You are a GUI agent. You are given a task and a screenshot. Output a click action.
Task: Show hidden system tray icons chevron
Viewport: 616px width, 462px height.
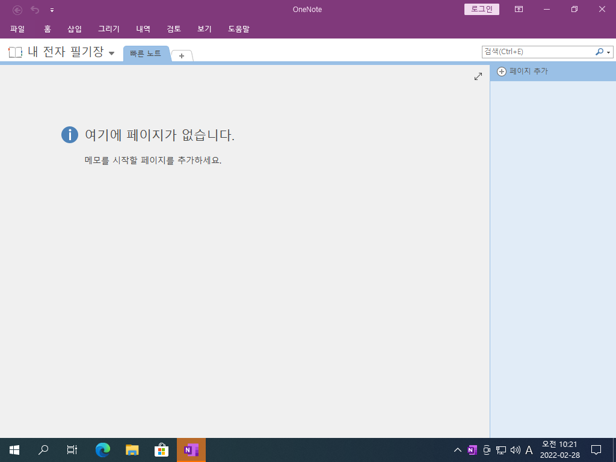[458, 450]
